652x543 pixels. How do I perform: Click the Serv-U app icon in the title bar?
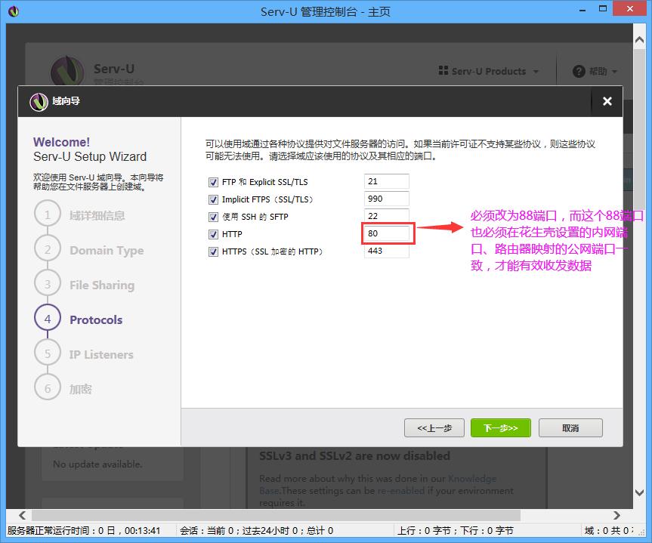click(14, 11)
